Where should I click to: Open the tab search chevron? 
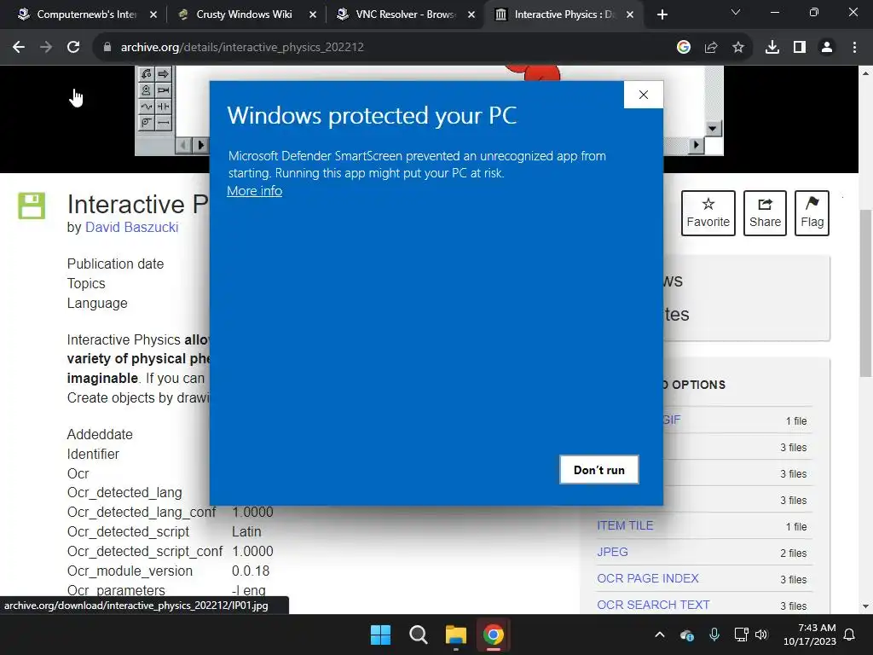(736, 12)
